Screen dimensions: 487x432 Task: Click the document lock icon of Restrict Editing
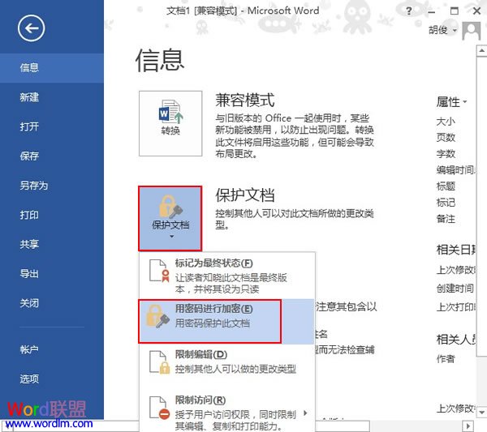pos(160,361)
